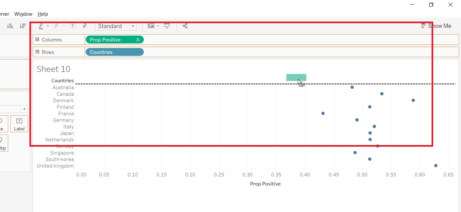Expand the mark type dropdown arrow
Image resolution: width=461 pixels, height=212 pixels.
pyautogui.click(x=24, y=109)
